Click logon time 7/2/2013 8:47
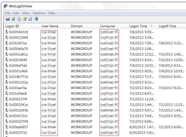 point(142,93)
